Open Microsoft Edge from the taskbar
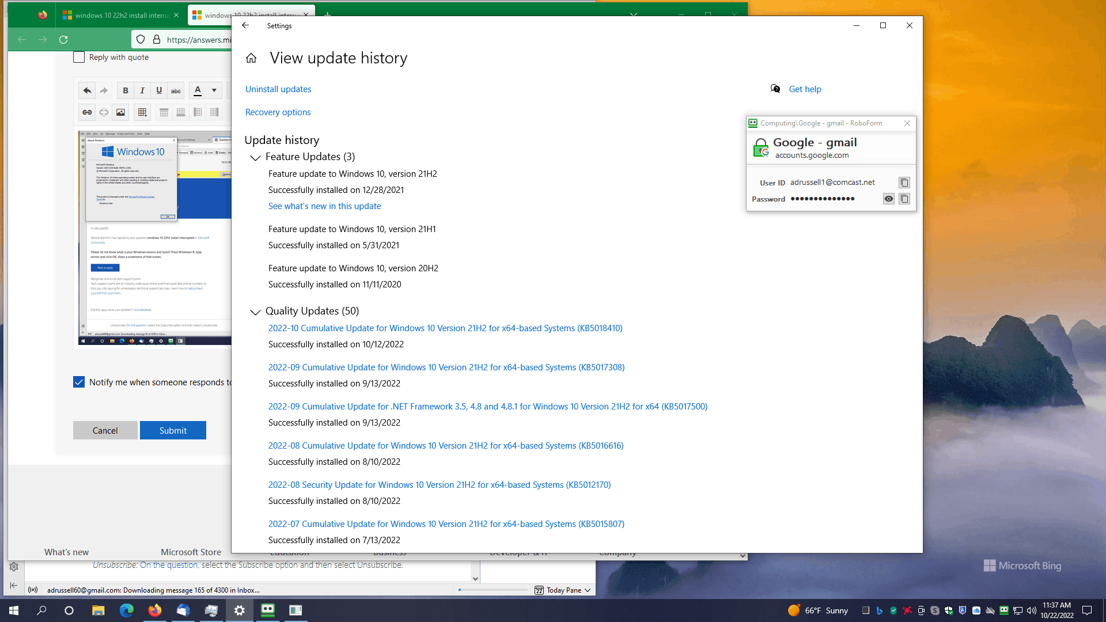Screen dimensions: 1106x622 click(127, 610)
